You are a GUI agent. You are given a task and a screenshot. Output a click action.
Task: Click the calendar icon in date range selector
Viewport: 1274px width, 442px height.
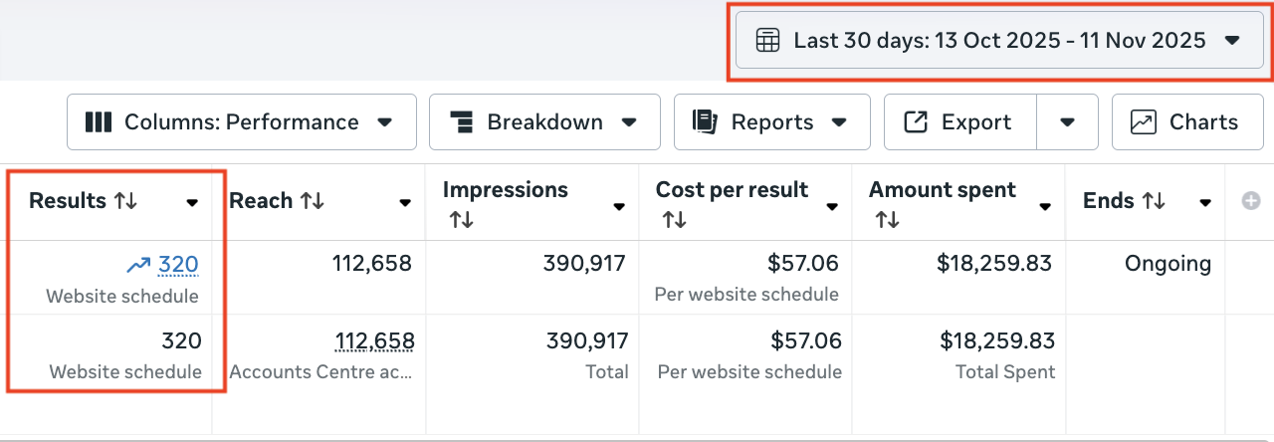pyautogui.click(x=767, y=41)
